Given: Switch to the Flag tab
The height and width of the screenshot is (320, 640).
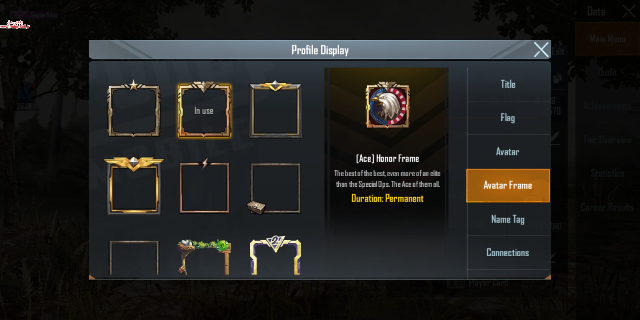Looking at the screenshot, I should (508, 118).
